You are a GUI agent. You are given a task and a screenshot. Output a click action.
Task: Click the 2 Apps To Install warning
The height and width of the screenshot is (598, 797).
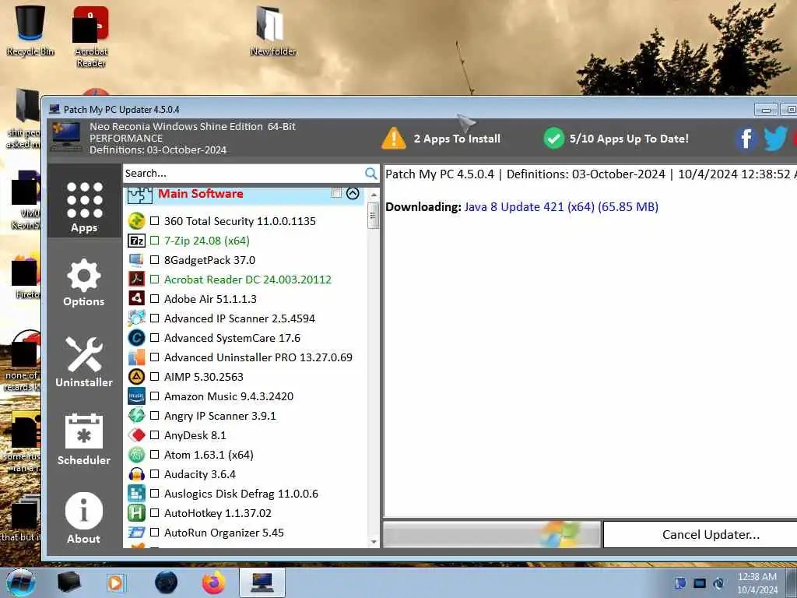441,139
